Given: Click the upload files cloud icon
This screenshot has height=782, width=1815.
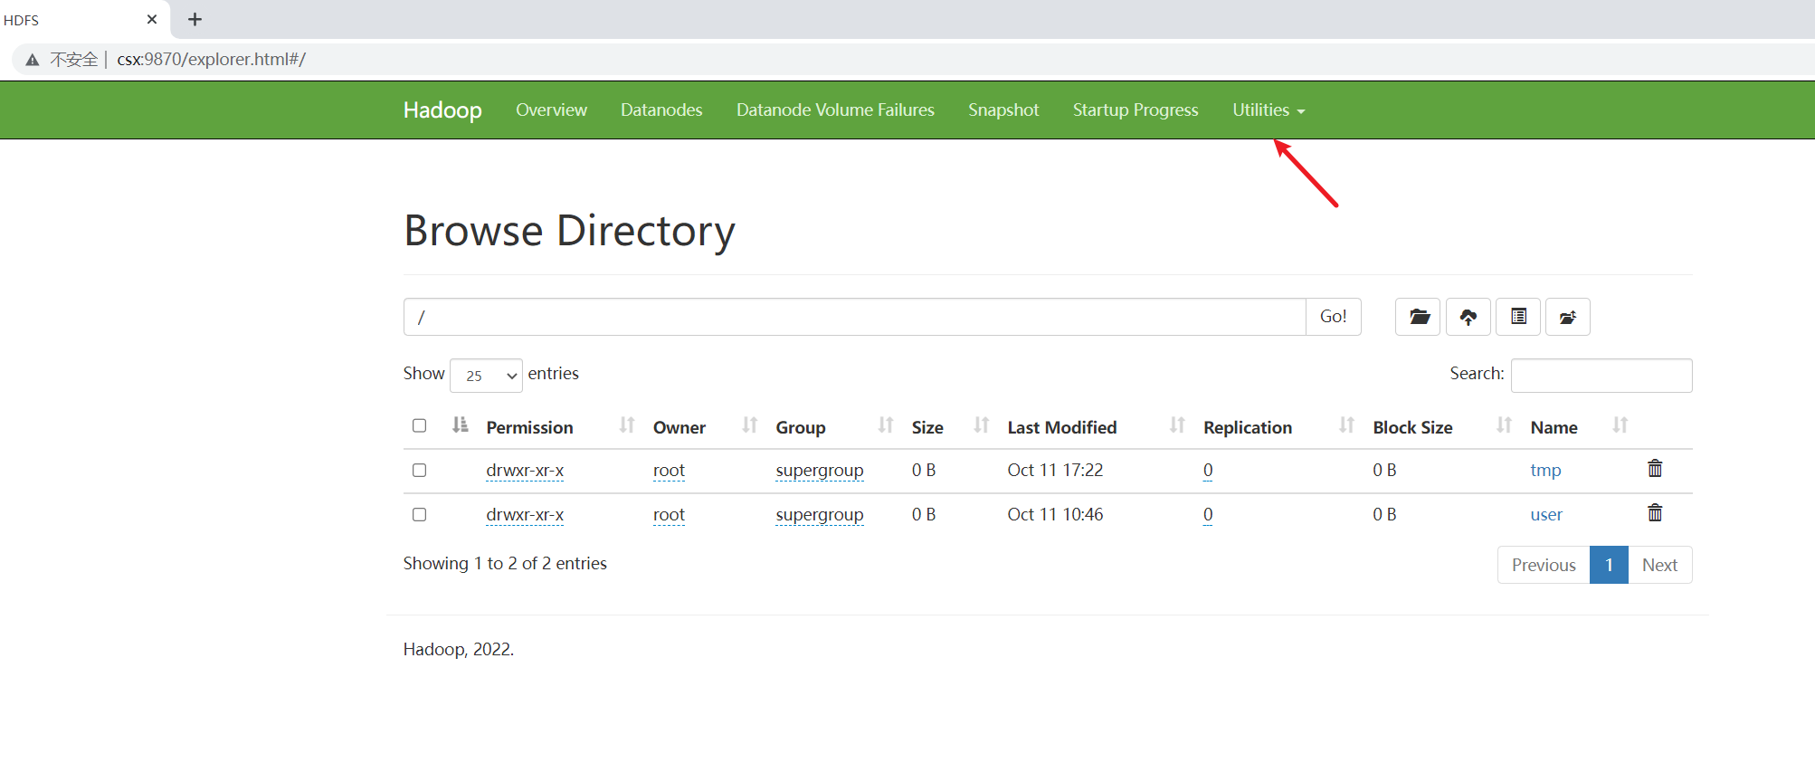Looking at the screenshot, I should (1468, 317).
